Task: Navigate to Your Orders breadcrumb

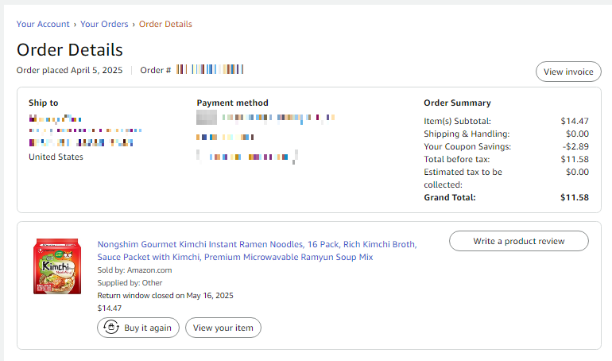Action: 106,24
